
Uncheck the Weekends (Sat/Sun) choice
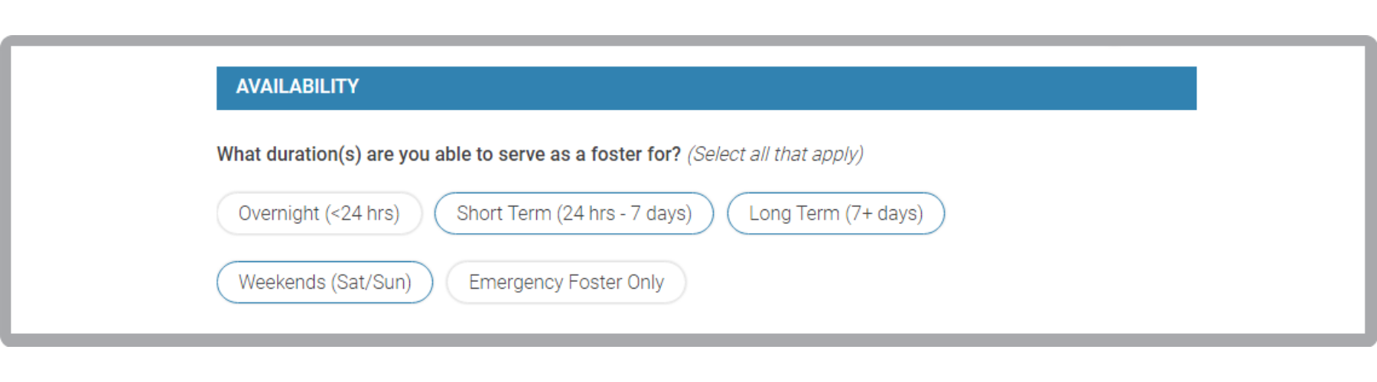[324, 282]
